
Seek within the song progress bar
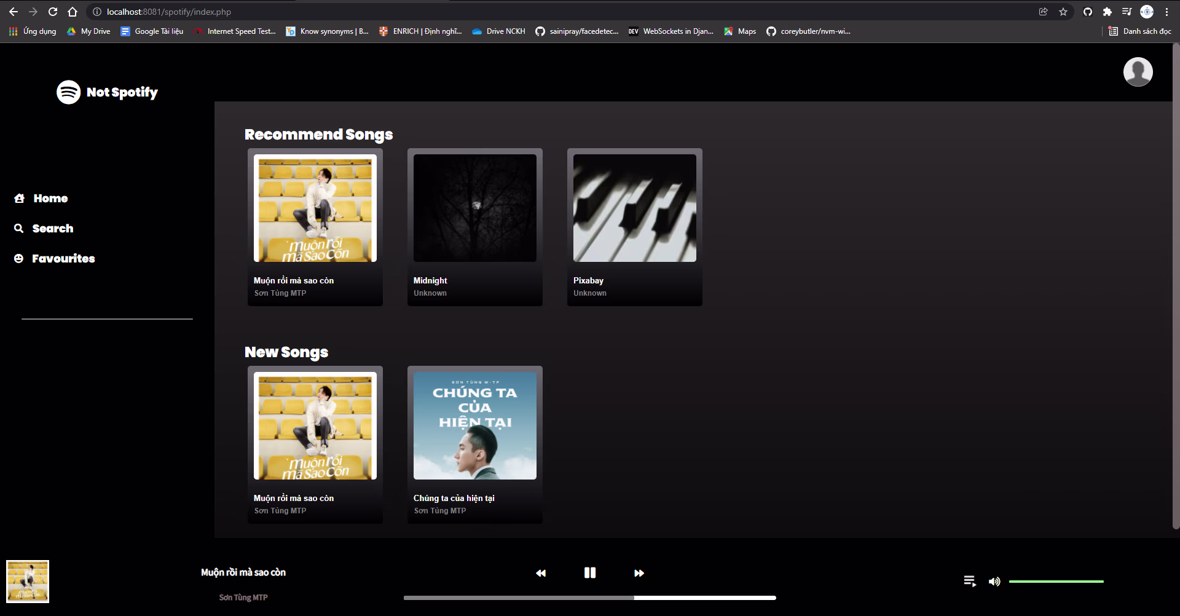[x=590, y=598]
